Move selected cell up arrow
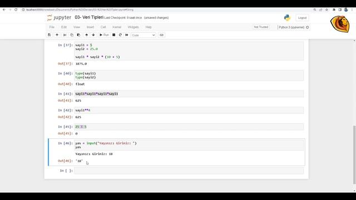Screen dimensions: 356x200 87,35
